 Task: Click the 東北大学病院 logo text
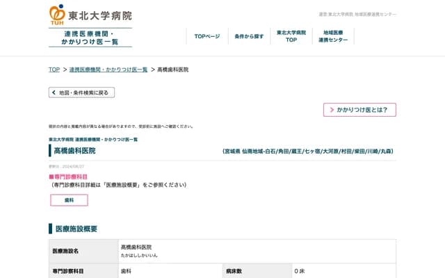[x=100, y=15]
